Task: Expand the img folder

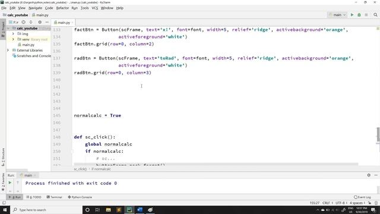Action: click(x=13, y=34)
